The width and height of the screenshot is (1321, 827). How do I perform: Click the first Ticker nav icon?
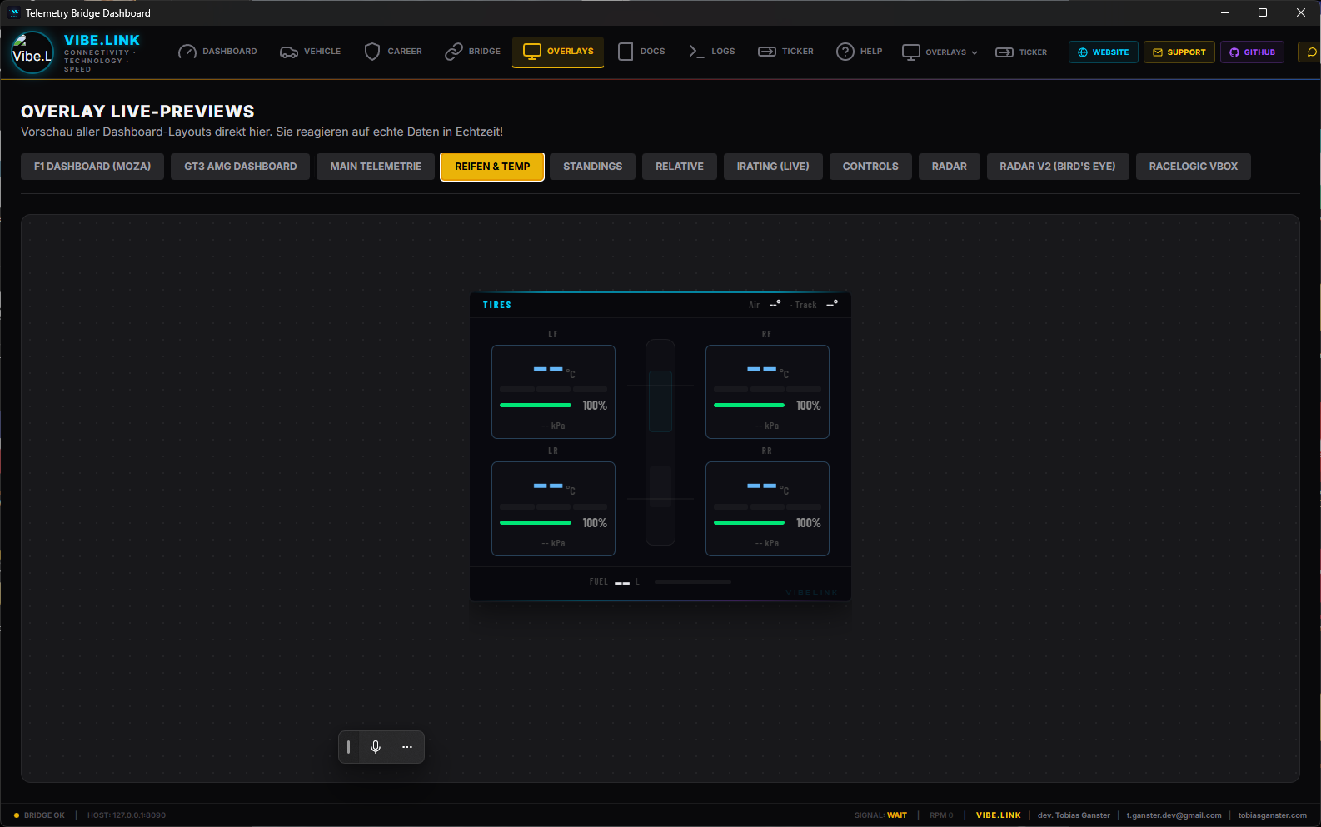coord(767,52)
